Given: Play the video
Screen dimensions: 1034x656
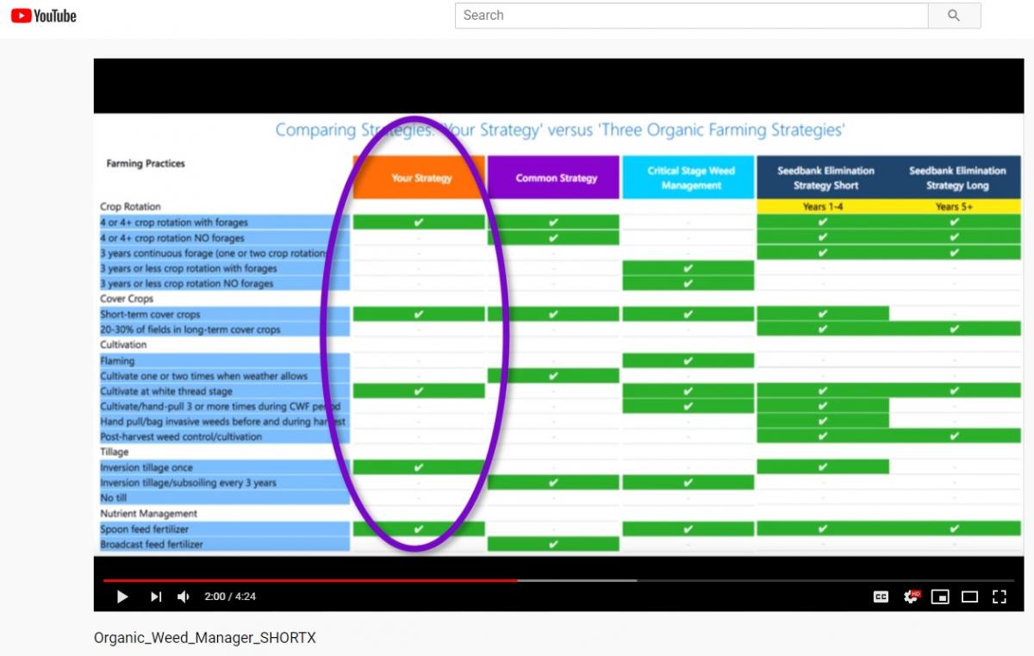Looking at the screenshot, I should coord(122,597).
